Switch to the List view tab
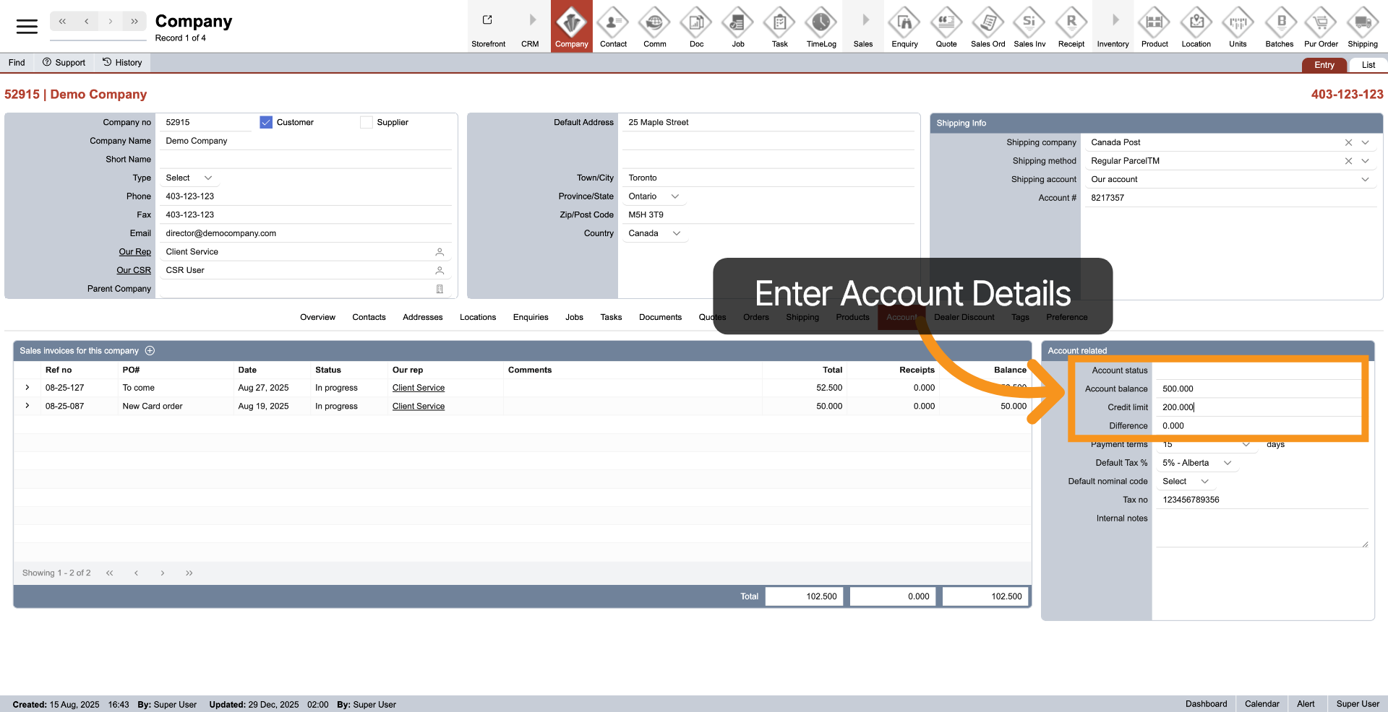Viewport: 1388px width, 712px height. point(1368,65)
